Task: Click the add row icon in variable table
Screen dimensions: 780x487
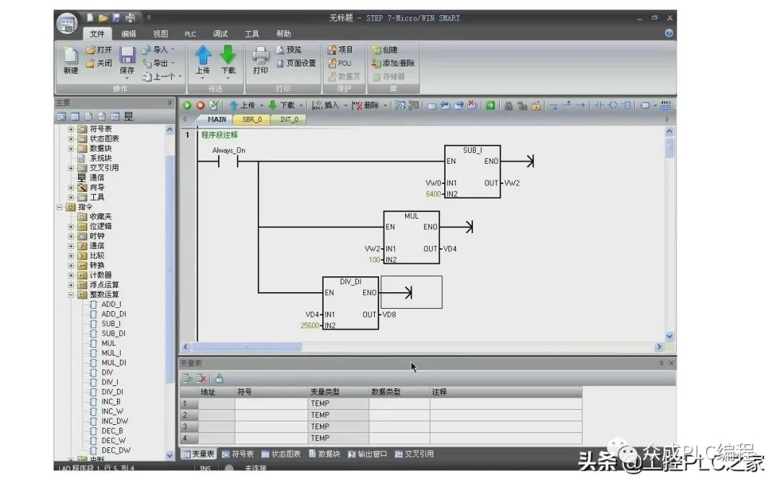Action: pyautogui.click(x=188, y=379)
